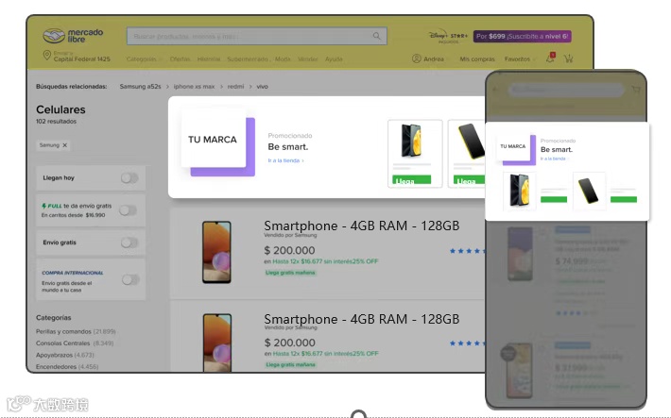Click Vender in the navigation
The image size is (671, 418).
tap(308, 59)
